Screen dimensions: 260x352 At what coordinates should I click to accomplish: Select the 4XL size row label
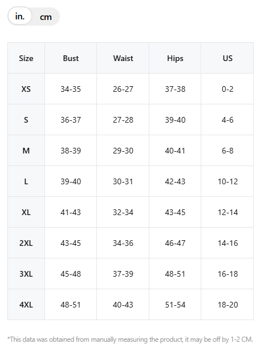pyautogui.click(x=26, y=305)
